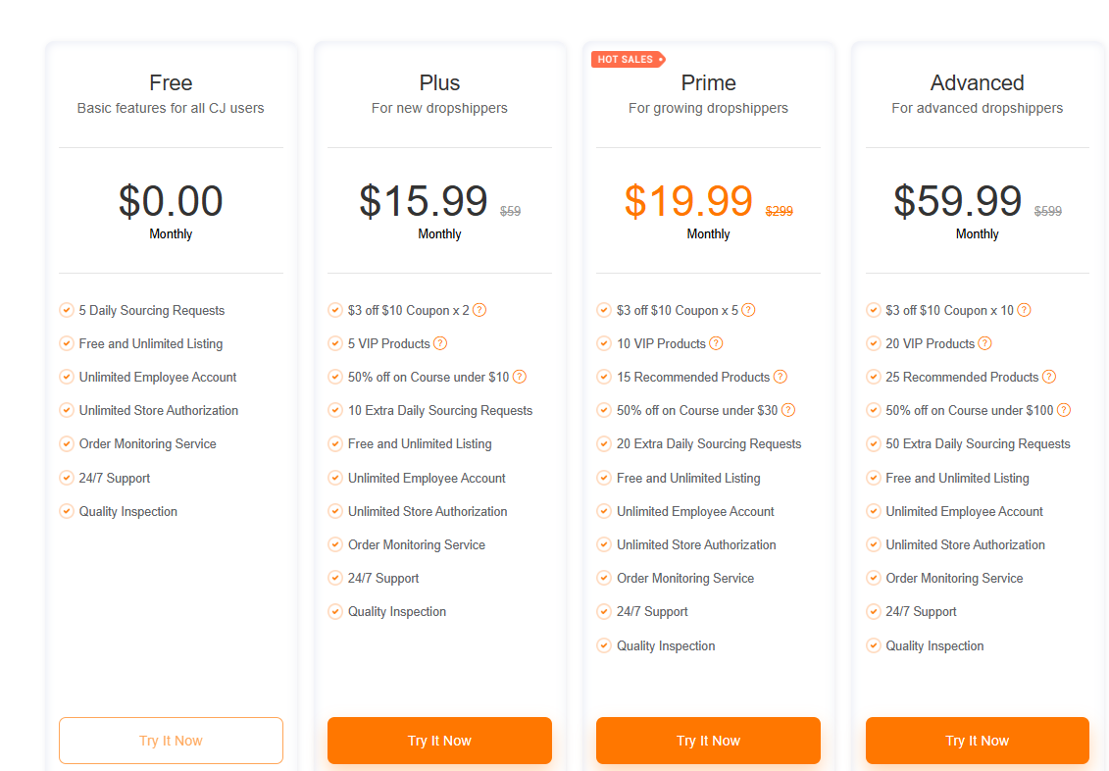Click Try It Now under the Plus plan
Viewport: 1109px width, 771px height.
coord(439,741)
